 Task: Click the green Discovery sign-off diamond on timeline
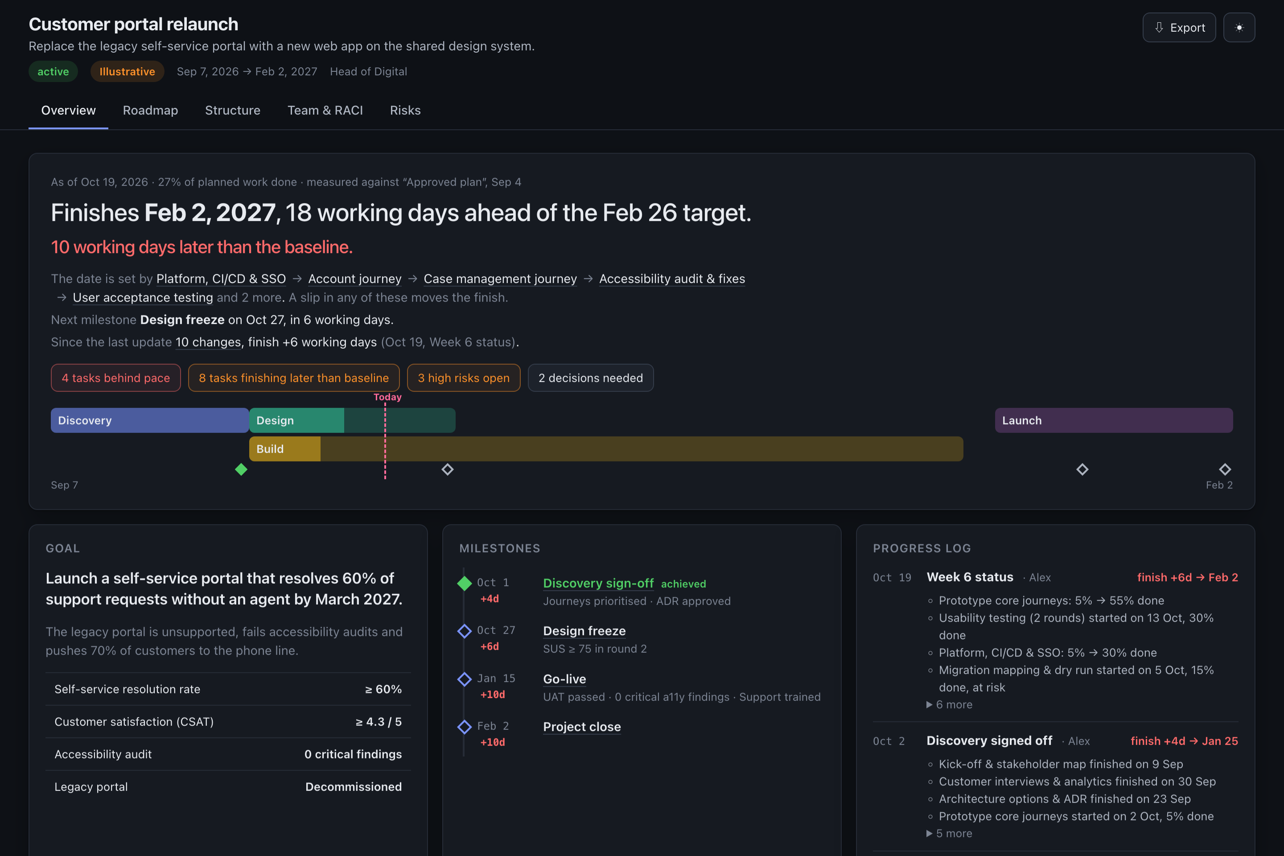click(x=241, y=469)
